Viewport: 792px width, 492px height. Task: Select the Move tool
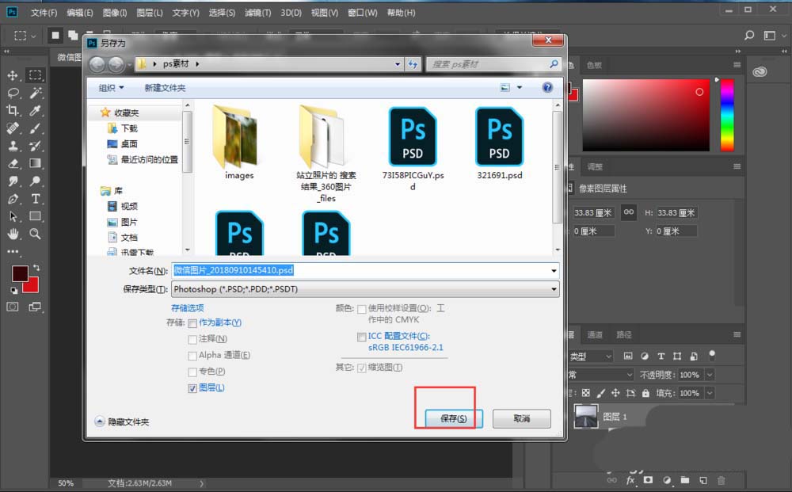(x=11, y=75)
